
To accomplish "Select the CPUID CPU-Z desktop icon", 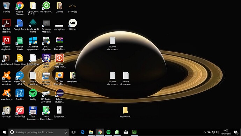I will (x=46, y=61).
